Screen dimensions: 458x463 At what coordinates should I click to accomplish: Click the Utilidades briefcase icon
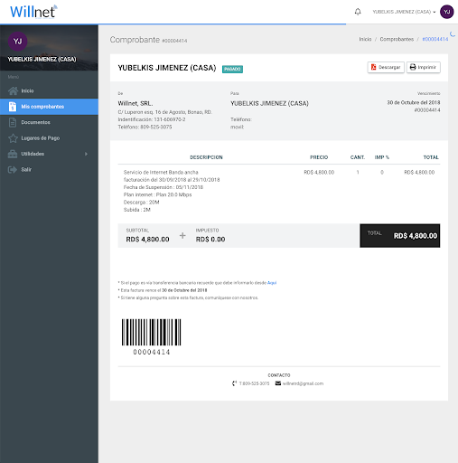(x=13, y=154)
